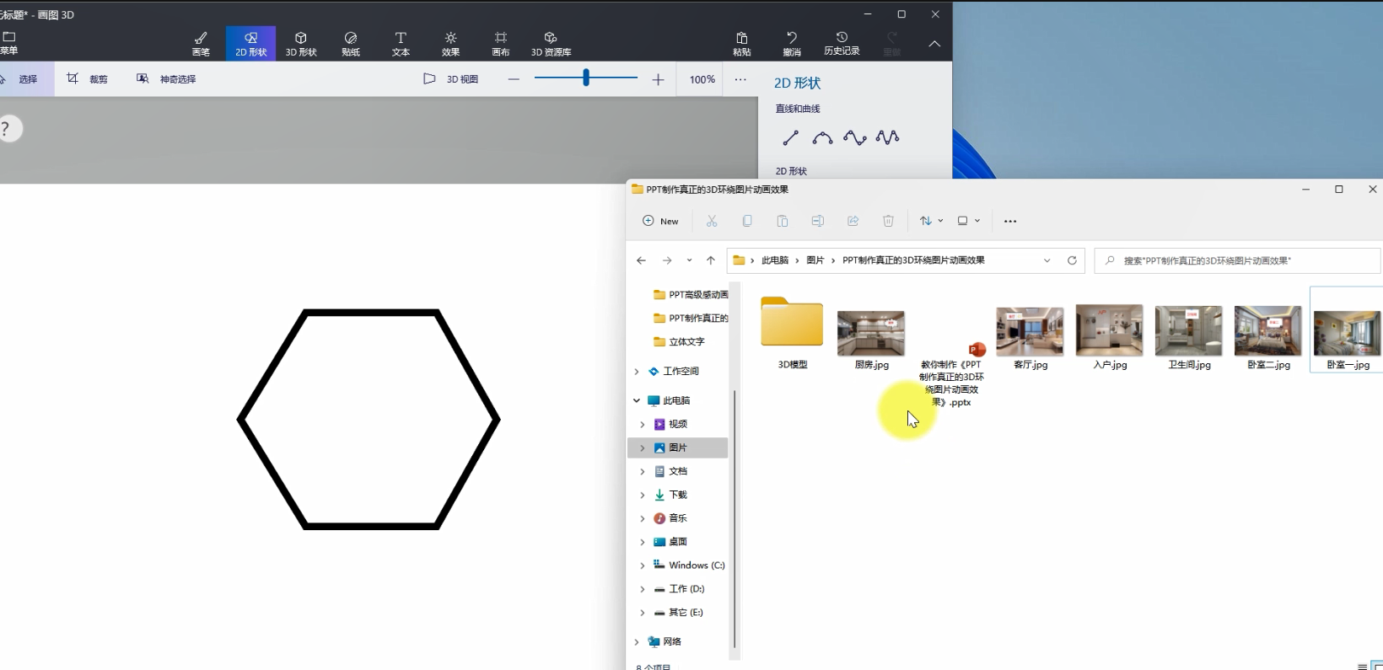Open the 2D shapes tab in Paint 3D
This screenshot has width=1383, height=670.
coord(250,44)
